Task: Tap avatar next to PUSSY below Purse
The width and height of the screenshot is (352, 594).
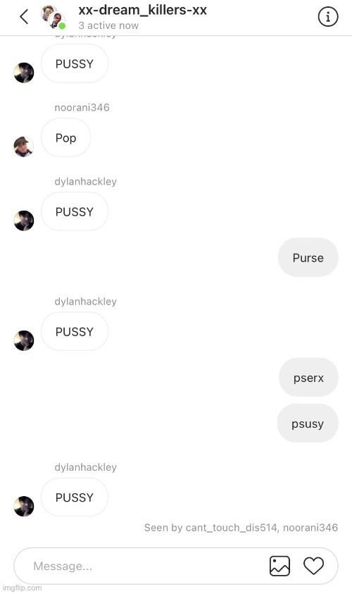Action: (24, 340)
